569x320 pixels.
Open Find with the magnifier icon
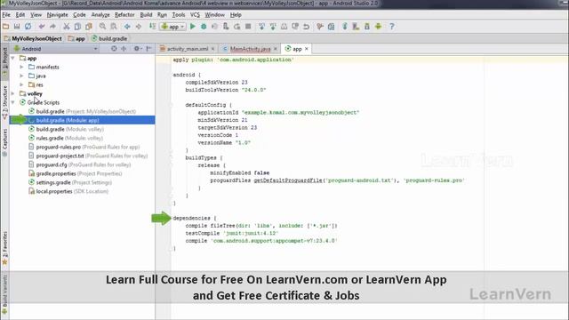(103, 27)
